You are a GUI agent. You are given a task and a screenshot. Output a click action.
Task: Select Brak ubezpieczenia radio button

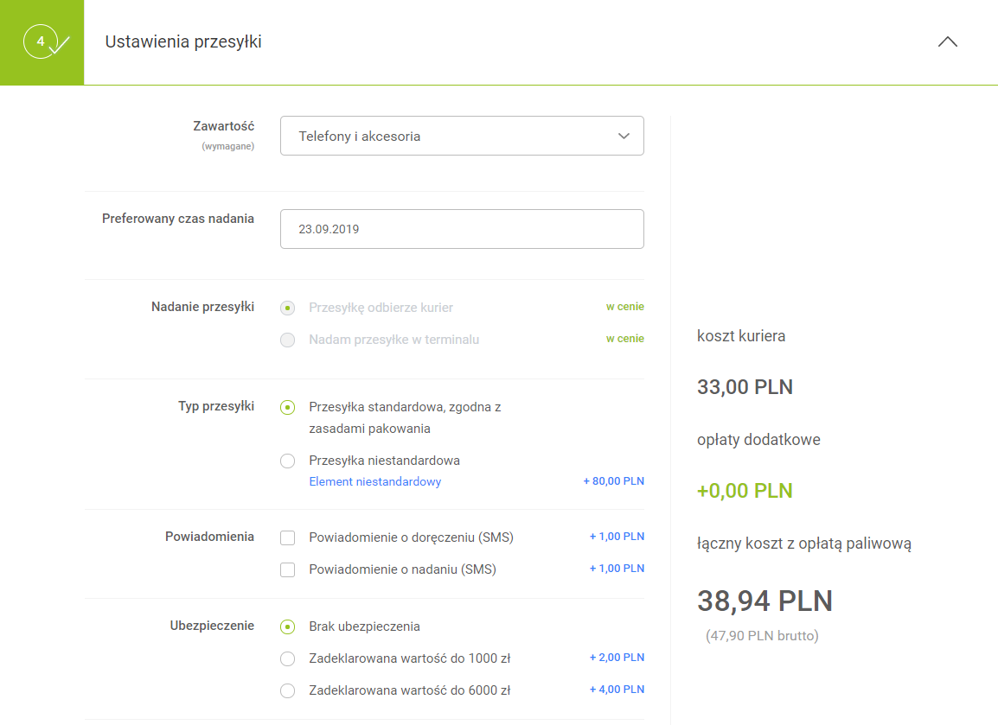[288, 626]
